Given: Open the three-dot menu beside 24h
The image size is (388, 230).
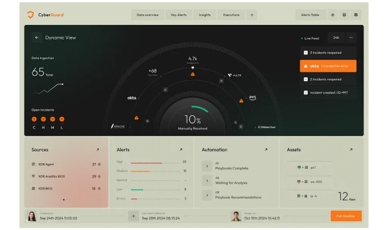Looking at the screenshot, I should coord(351,37).
